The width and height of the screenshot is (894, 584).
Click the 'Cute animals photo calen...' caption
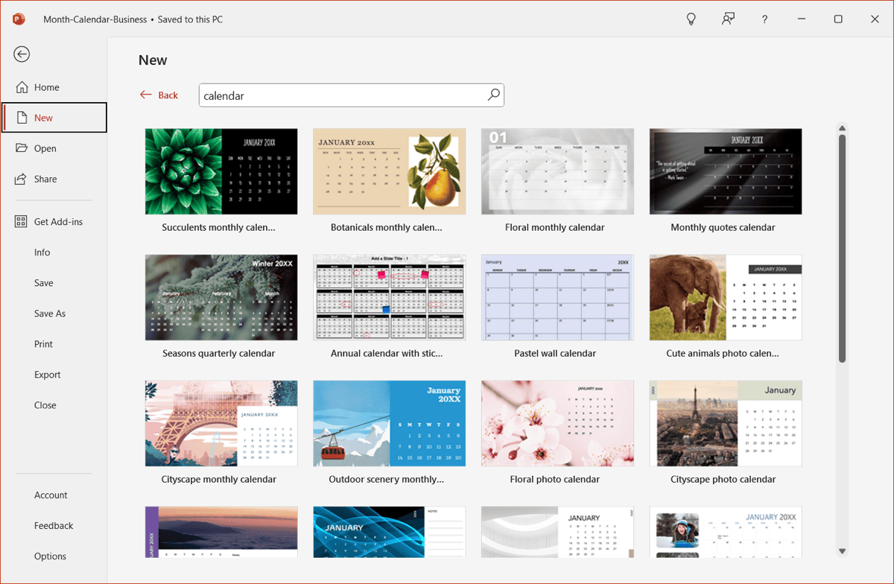pyautogui.click(x=723, y=354)
